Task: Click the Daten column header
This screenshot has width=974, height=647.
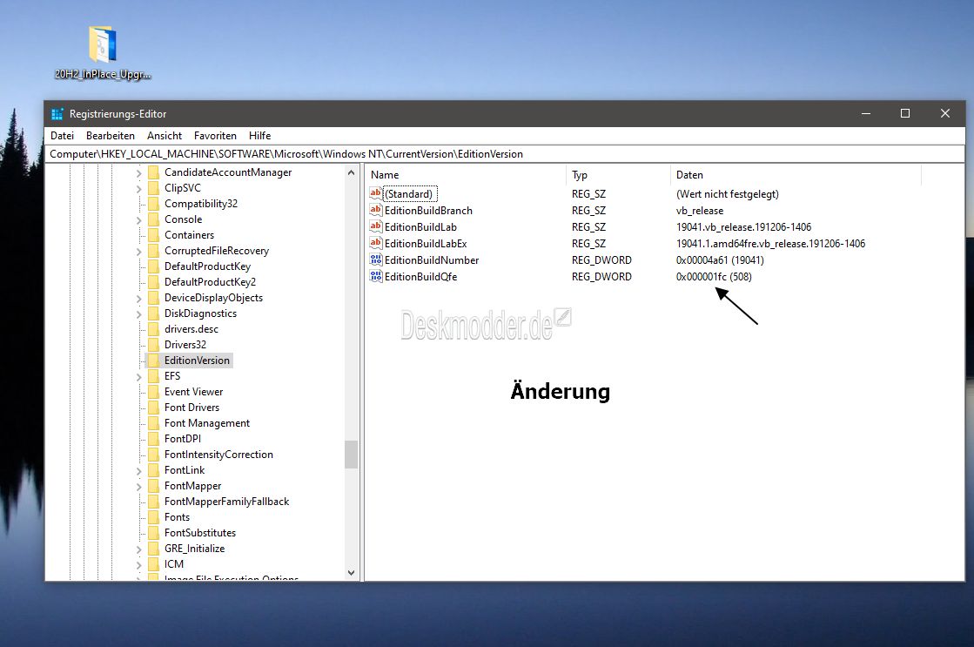Action: 796,175
